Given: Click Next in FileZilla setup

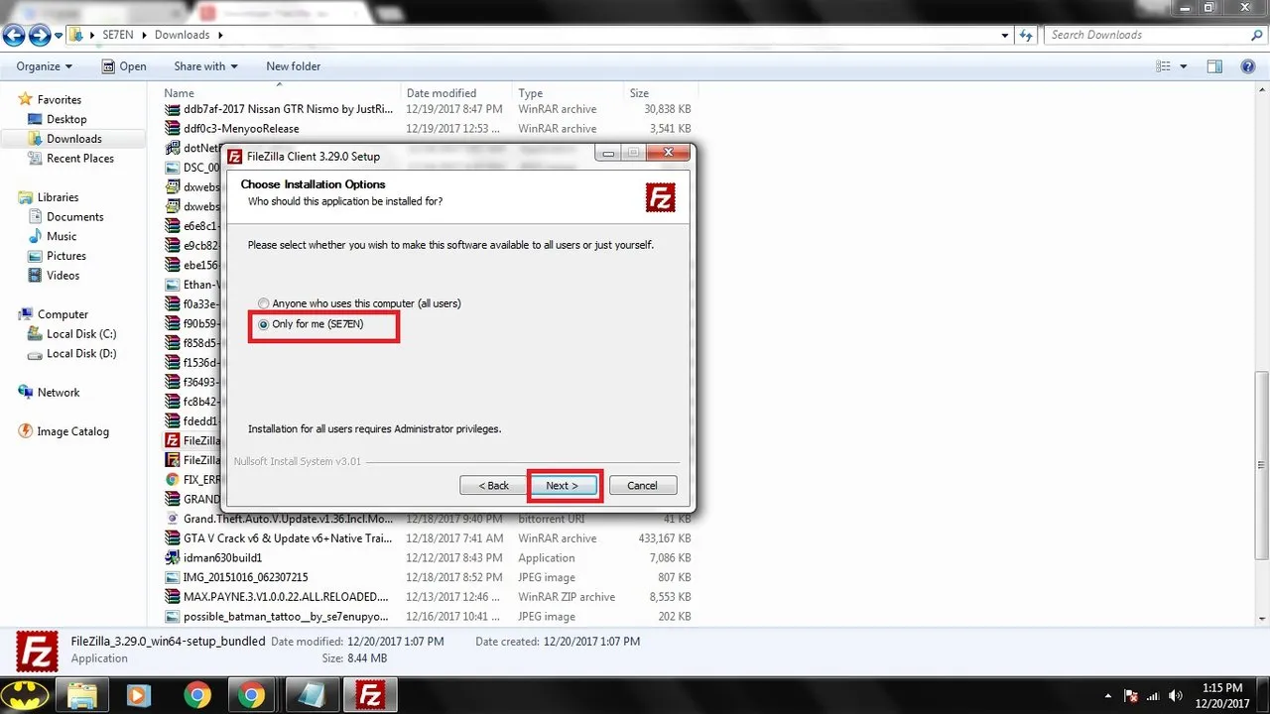Looking at the screenshot, I should pyautogui.click(x=562, y=486).
